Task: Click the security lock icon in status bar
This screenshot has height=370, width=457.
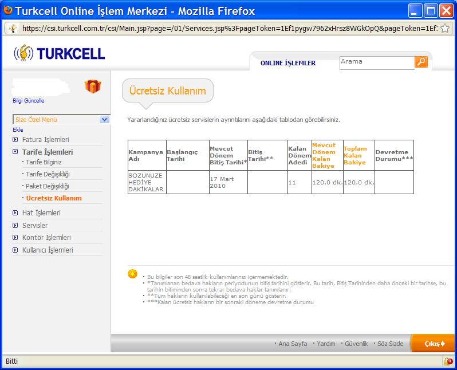Action: [448, 361]
